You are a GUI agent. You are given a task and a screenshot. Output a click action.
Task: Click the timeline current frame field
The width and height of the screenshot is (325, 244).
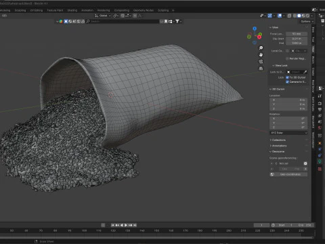point(261,225)
